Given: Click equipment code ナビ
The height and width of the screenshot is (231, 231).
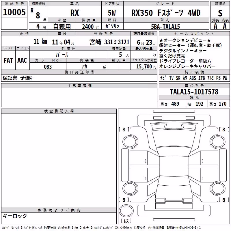Looking at the screenshot, I should tap(163, 78).
